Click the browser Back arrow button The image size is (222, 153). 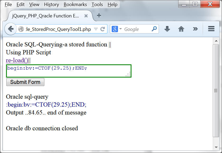tap(11, 29)
